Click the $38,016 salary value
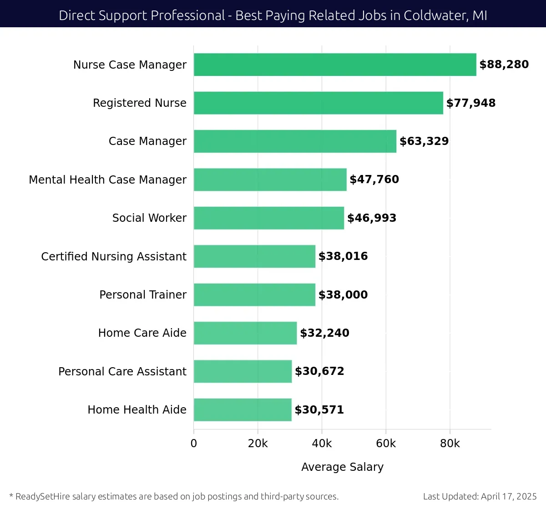This screenshot has height=509, width=546. pos(343,256)
